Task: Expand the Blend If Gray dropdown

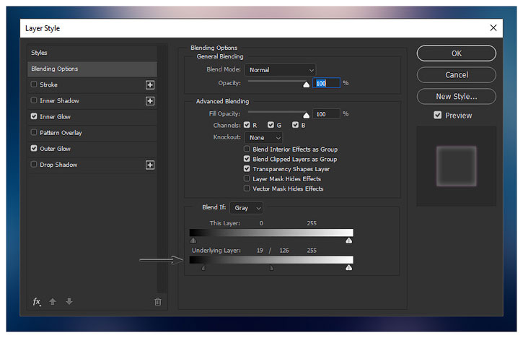Action: point(247,207)
